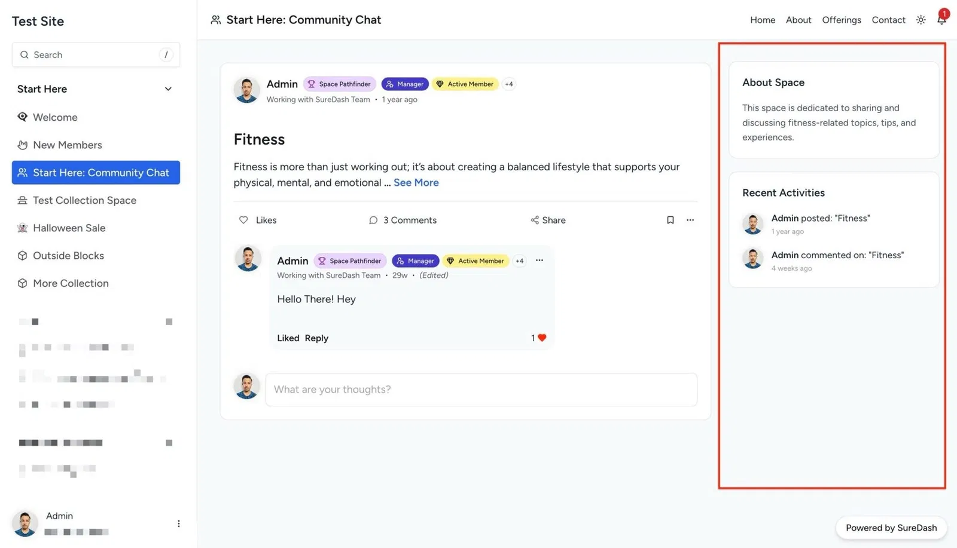This screenshot has height=548, width=957.
Task: Open the Share options on Fitness post
Action: pos(547,220)
